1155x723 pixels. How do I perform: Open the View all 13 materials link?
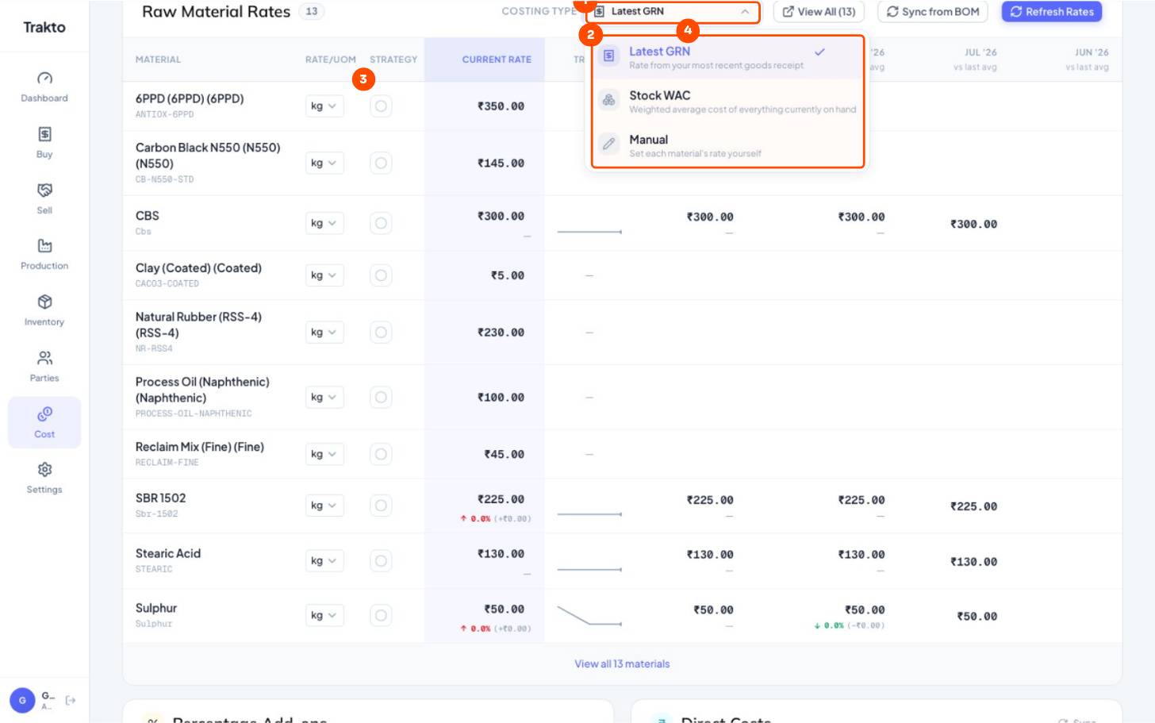tap(622, 663)
